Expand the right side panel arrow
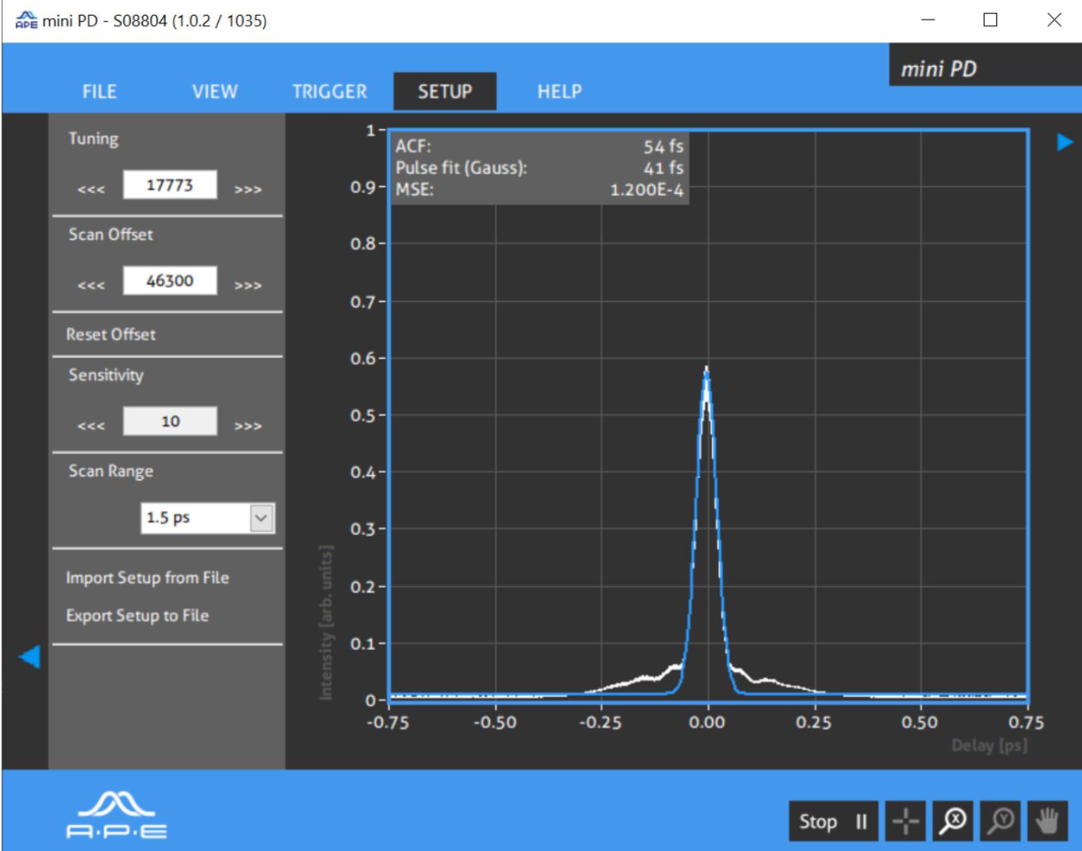This screenshot has height=851, width=1082. [1064, 142]
